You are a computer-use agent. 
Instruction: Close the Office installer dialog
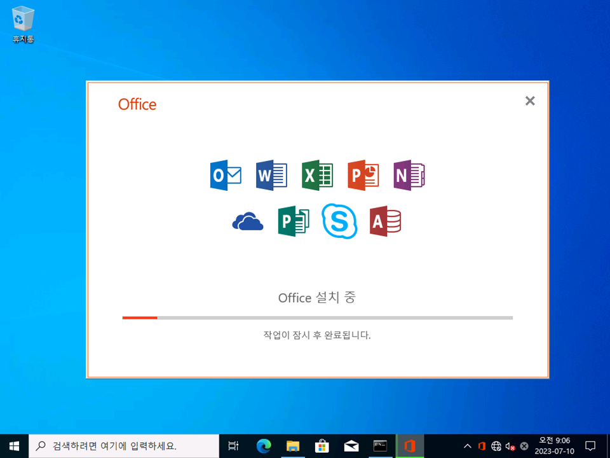pos(530,101)
